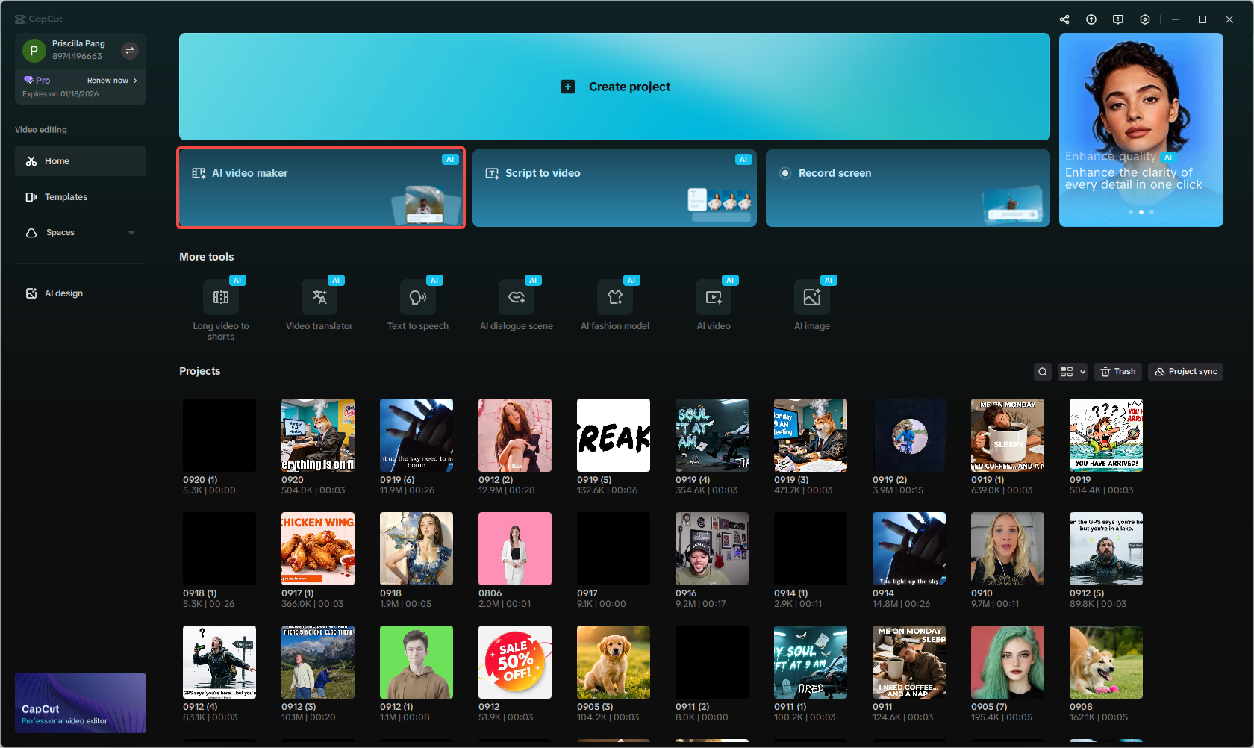Image resolution: width=1254 pixels, height=748 pixels.
Task: Open the Trash
Action: pos(1117,371)
